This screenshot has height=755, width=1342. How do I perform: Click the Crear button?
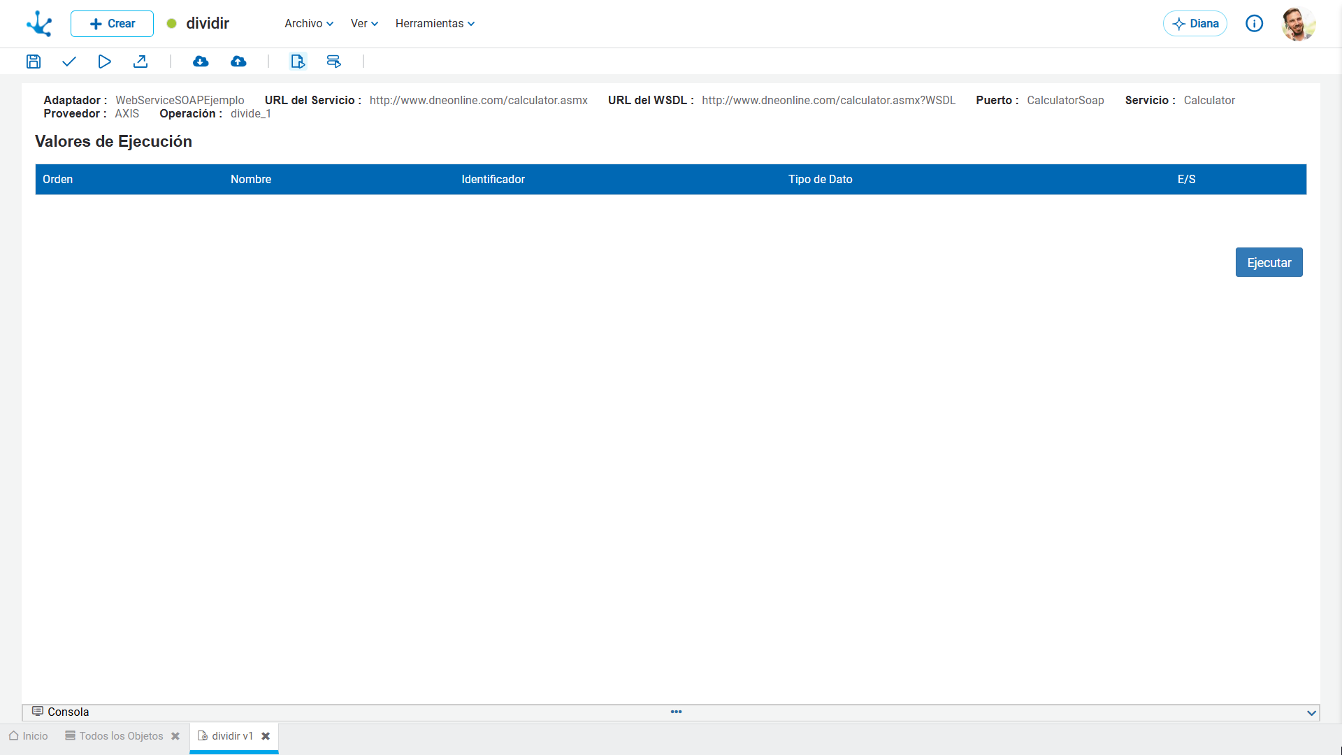112,24
